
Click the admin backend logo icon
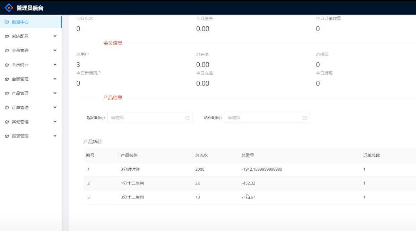pos(9,8)
